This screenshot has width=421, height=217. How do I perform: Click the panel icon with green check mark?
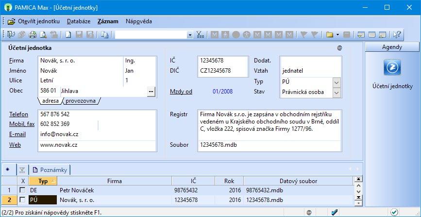point(361,34)
